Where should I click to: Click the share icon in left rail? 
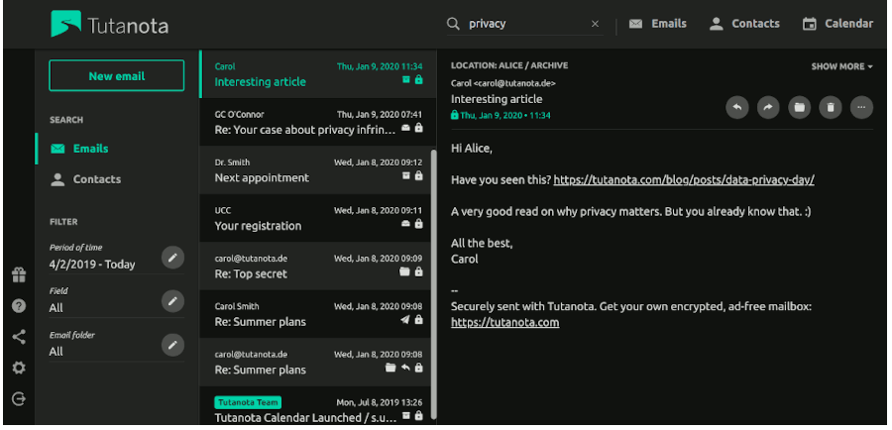(19, 337)
